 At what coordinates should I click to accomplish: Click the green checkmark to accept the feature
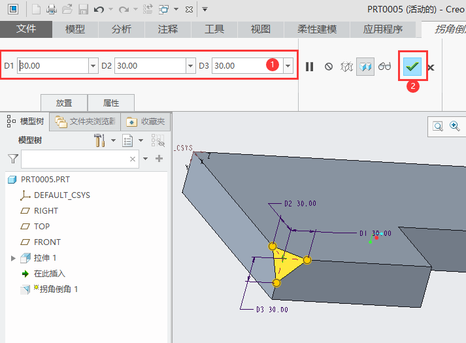[x=412, y=66]
